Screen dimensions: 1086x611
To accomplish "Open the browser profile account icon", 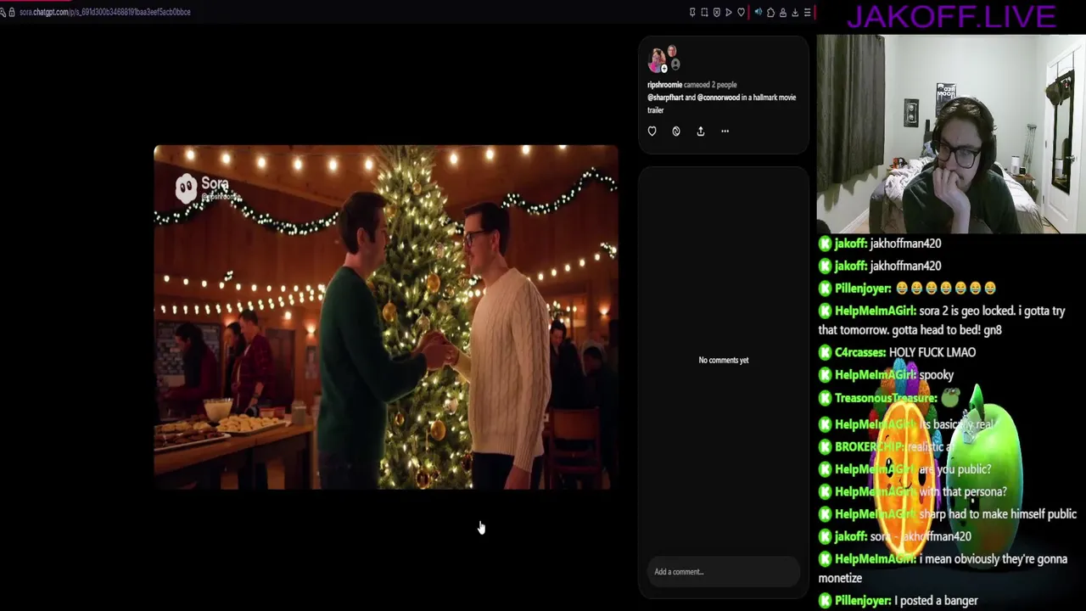I will point(783,13).
